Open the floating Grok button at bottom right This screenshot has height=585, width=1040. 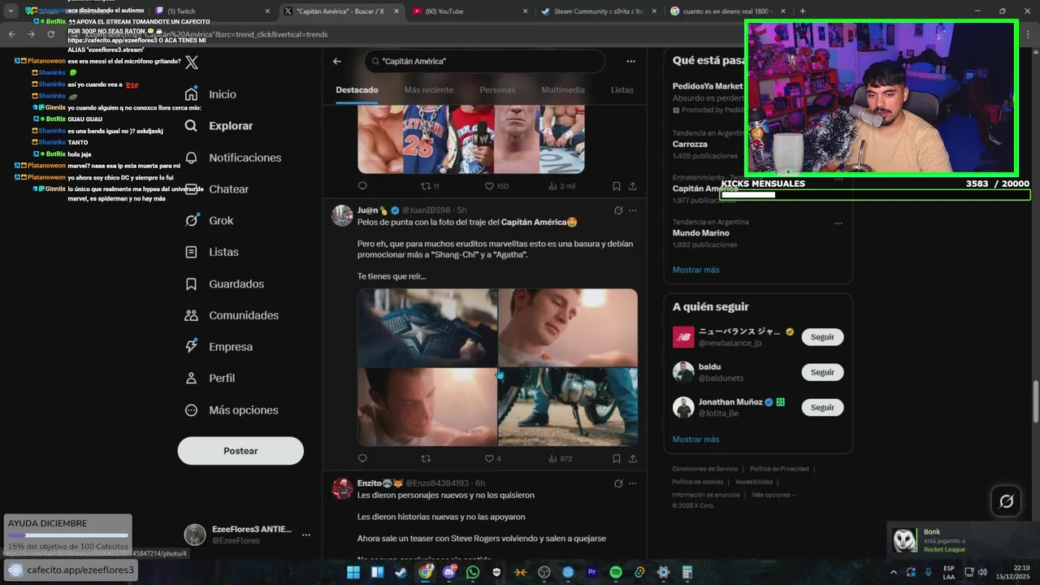pos(1006,501)
